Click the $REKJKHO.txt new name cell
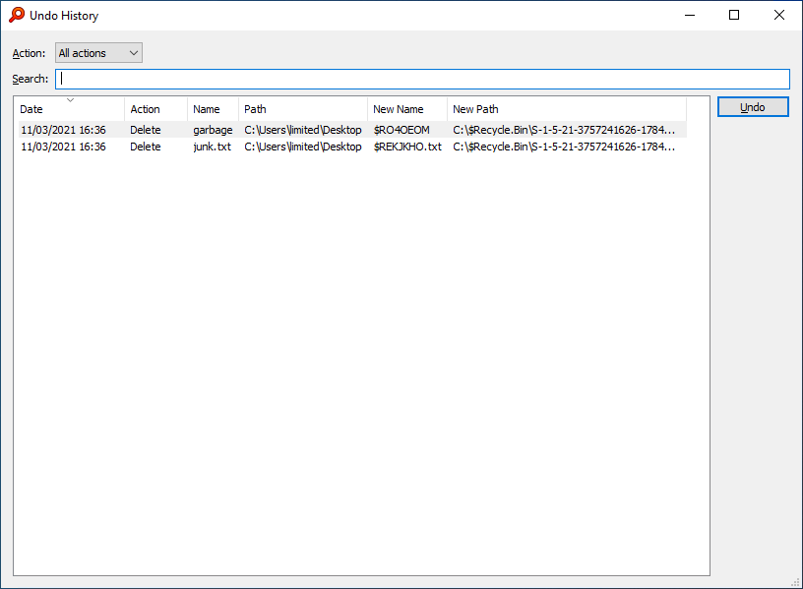 [x=407, y=147]
